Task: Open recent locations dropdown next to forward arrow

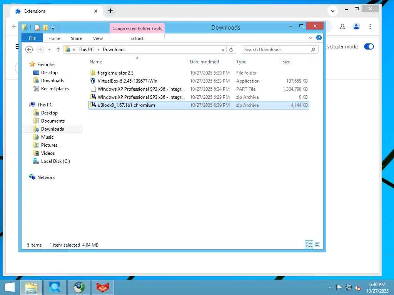Action: click(50, 50)
